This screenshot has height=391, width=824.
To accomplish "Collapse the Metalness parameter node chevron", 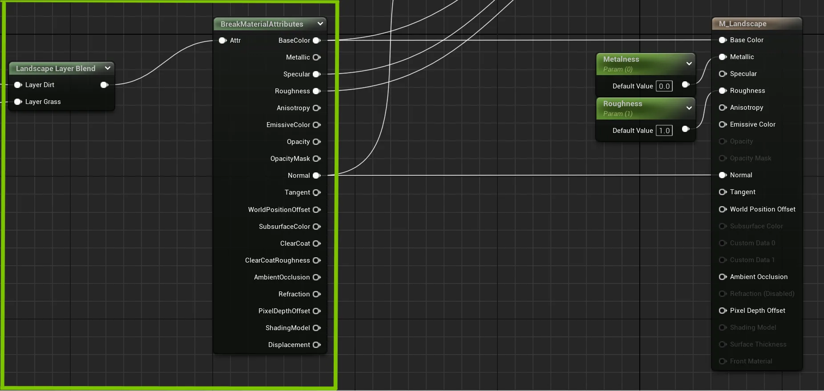I will (689, 64).
